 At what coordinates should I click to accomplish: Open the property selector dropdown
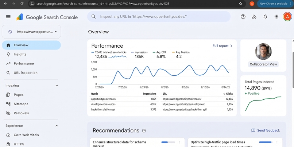point(31,32)
